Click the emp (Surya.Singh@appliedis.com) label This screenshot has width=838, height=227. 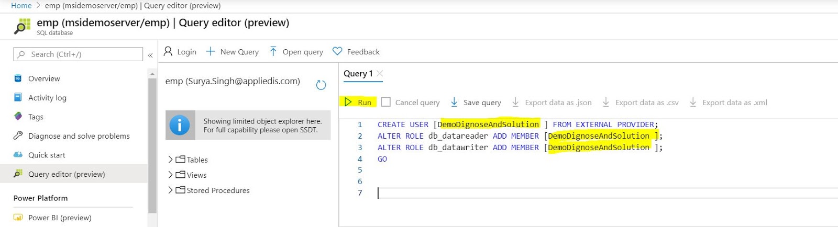click(x=233, y=81)
